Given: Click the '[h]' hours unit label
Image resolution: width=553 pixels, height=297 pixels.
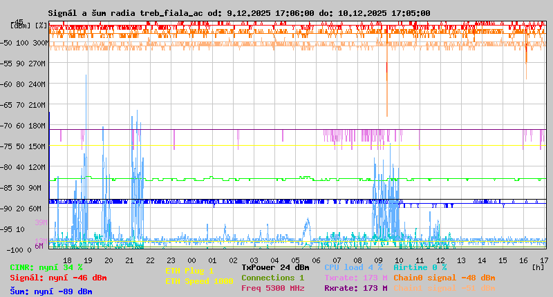Looking at the screenshot, I should click(x=538, y=267).
